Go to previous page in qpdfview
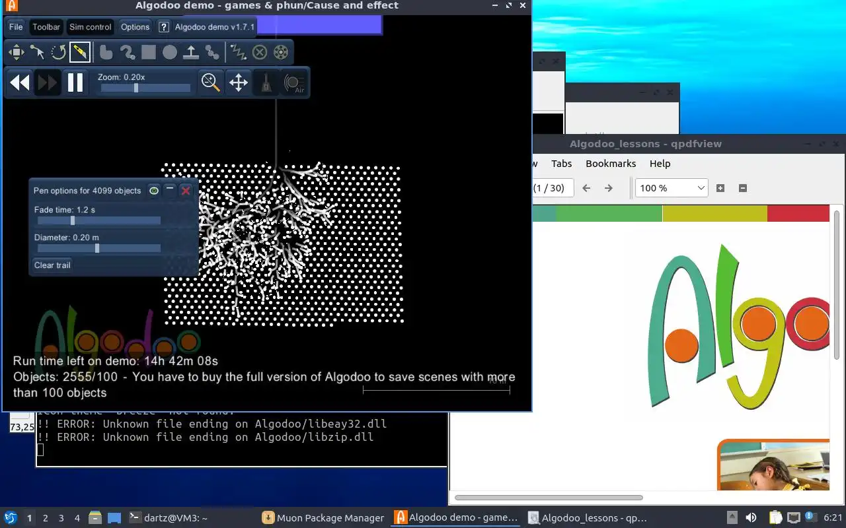Image resolution: width=846 pixels, height=528 pixels. (x=586, y=188)
